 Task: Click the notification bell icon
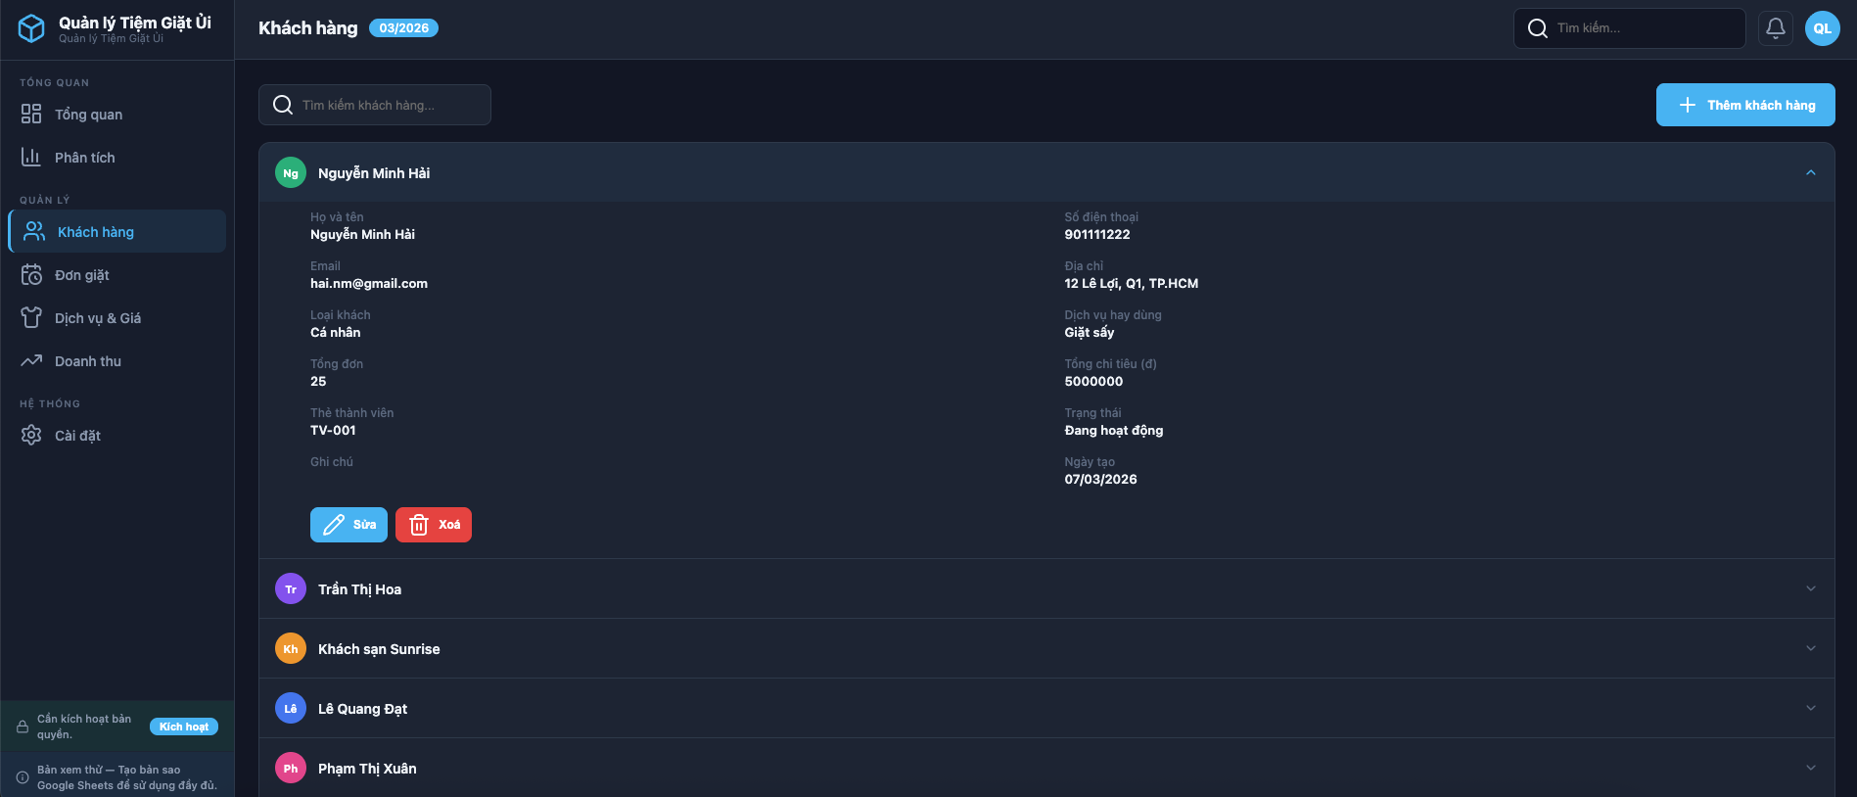click(1775, 28)
